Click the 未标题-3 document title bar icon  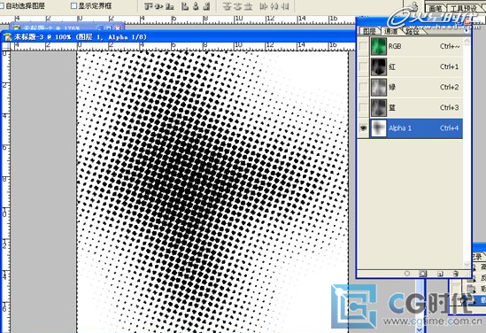tap(7, 37)
